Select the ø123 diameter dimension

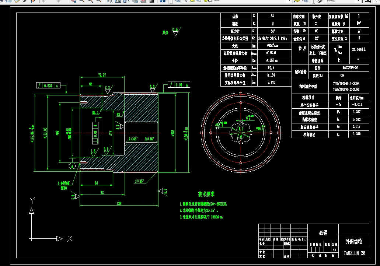(x=172, y=133)
